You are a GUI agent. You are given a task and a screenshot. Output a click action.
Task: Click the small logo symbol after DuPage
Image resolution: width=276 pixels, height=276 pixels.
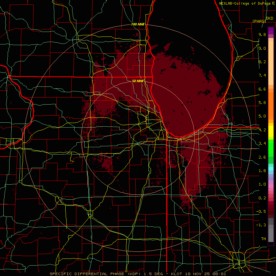coord(274,3)
